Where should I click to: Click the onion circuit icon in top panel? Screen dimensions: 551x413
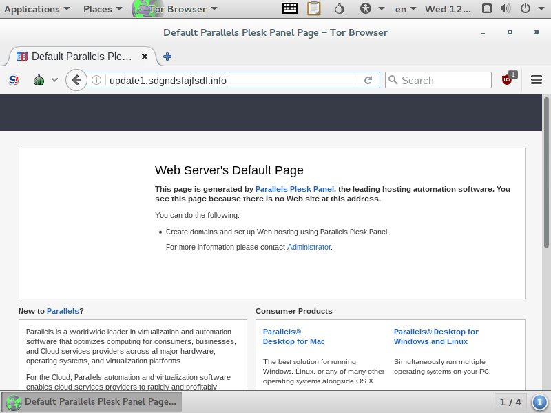[x=339, y=9]
